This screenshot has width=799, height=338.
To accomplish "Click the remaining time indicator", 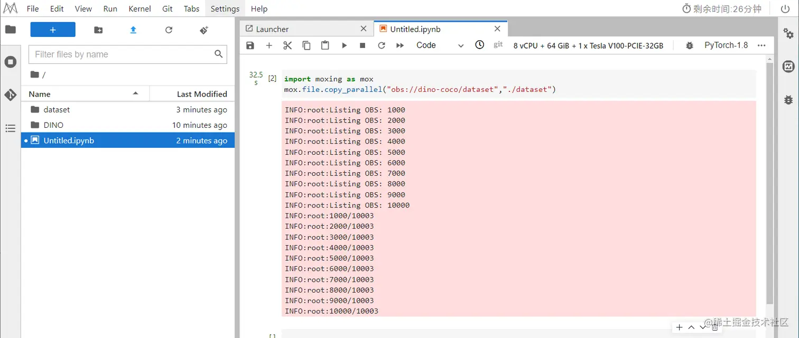I will tap(721, 8).
